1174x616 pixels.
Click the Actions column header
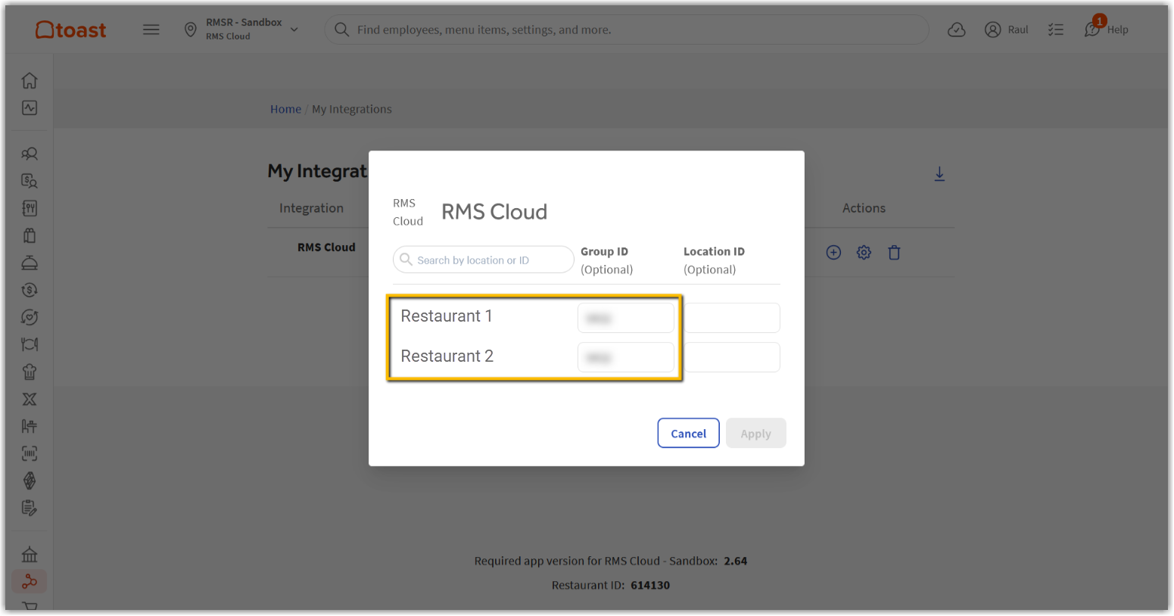864,208
